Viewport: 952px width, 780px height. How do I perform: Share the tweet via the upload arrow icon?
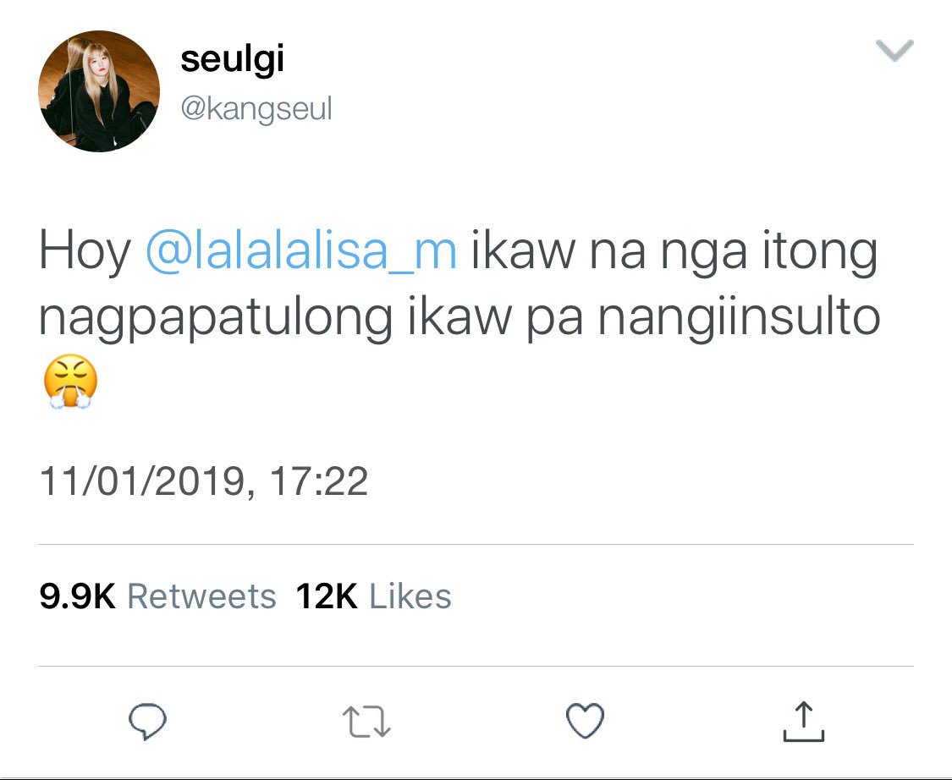(803, 721)
